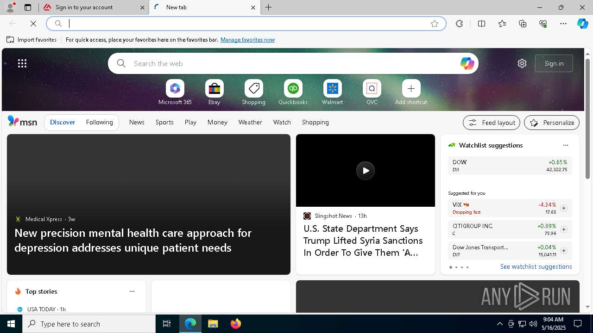The height and width of the screenshot is (333, 593).
Task: Open the Extensions puzzle icon
Action: (459, 24)
